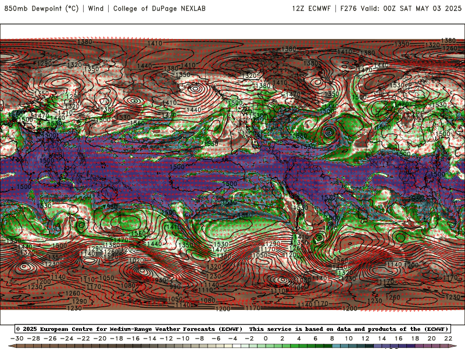The image size is (465, 349).
Task: Click the "20" color scale label
Action: pos(432,339)
